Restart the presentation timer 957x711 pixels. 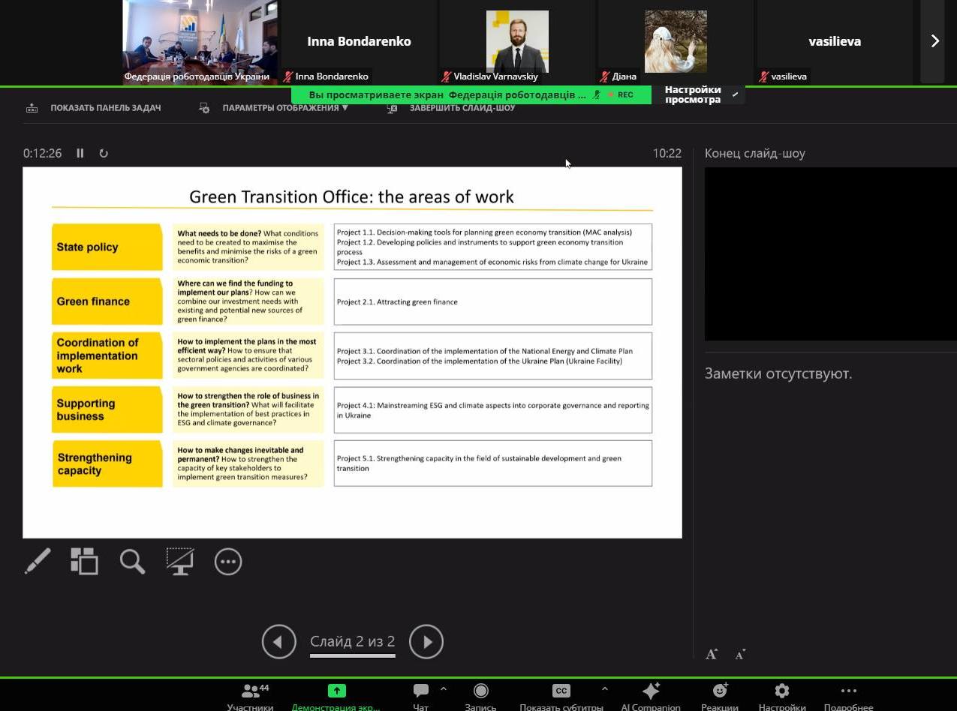point(104,153)
